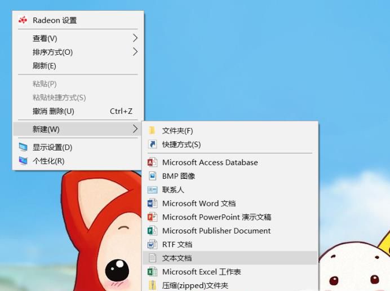Open Radeon 设置 menu entry

(x=78, y=20)
